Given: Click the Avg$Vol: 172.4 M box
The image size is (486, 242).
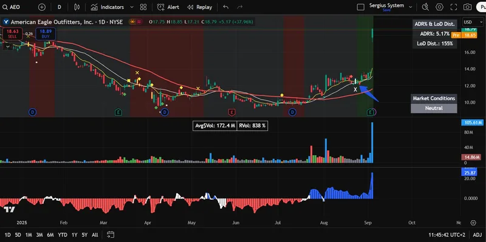Looking at the screenshot, I should [x=215, y=126].
